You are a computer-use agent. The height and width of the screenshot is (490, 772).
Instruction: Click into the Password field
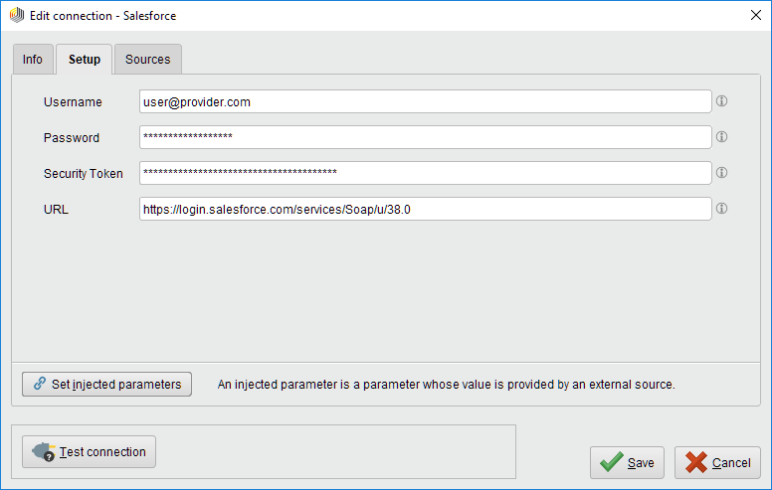425,137
